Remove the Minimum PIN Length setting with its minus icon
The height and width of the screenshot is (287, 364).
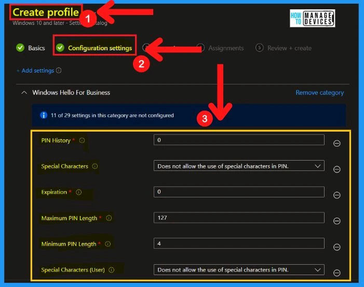[x=337, y=247]
